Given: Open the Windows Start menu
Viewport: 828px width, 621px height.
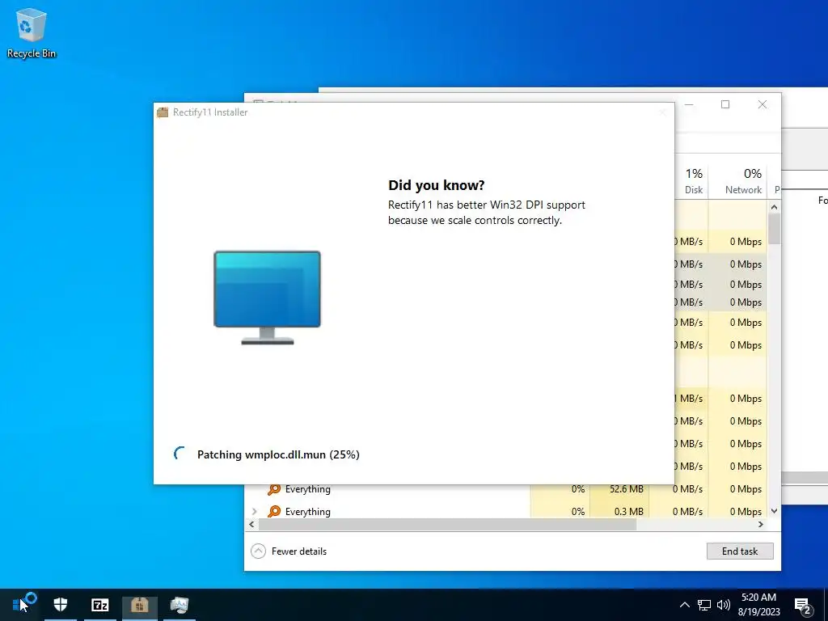Looking at the screenshot, I should (20, 605).
